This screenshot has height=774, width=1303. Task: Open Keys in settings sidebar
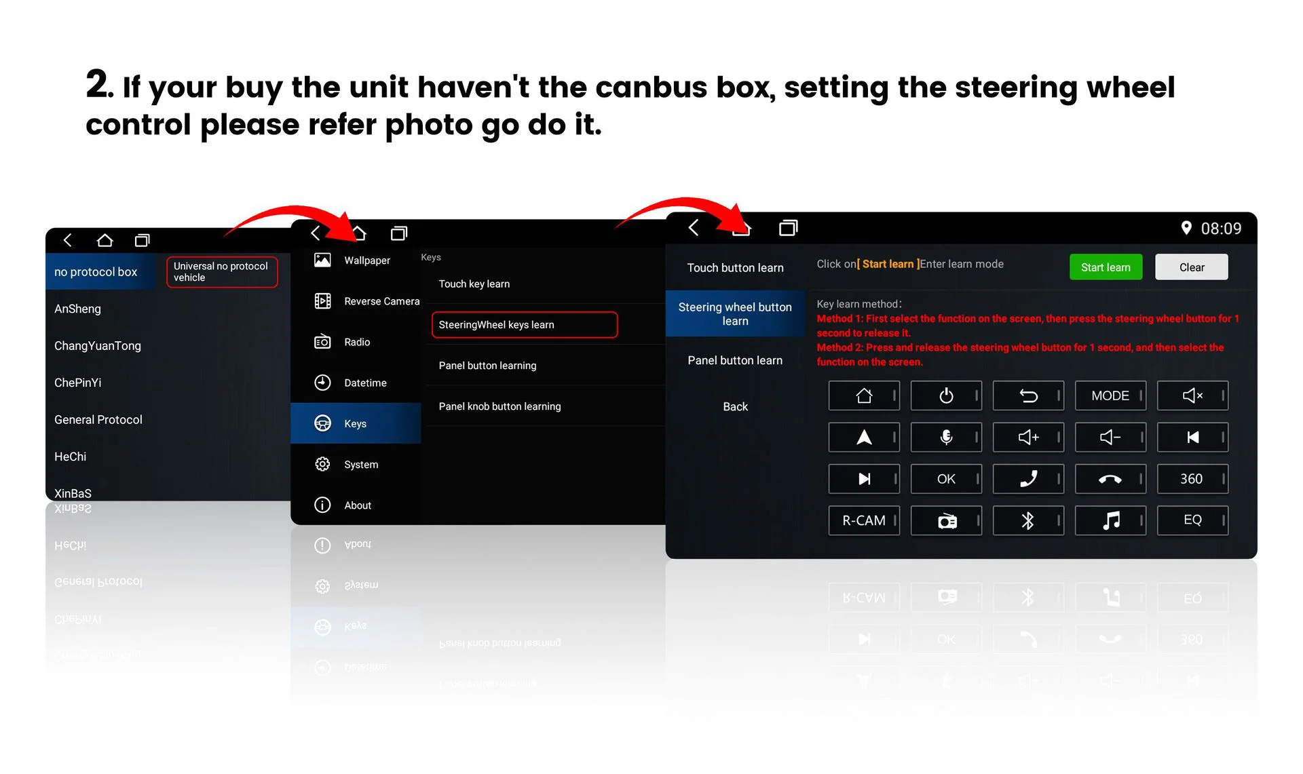click(x=356, y=423)
